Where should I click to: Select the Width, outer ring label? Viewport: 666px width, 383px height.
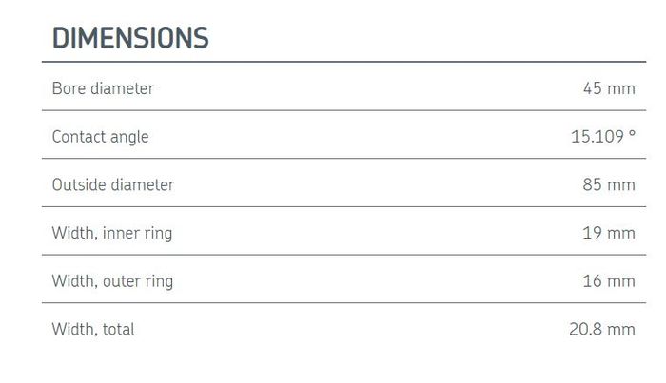(112, 281)
